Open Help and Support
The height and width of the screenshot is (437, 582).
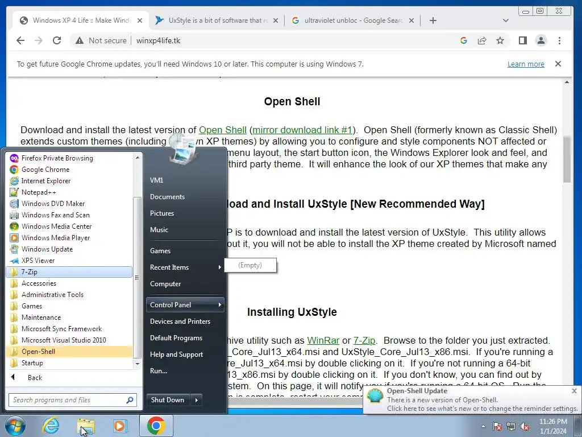185,354
